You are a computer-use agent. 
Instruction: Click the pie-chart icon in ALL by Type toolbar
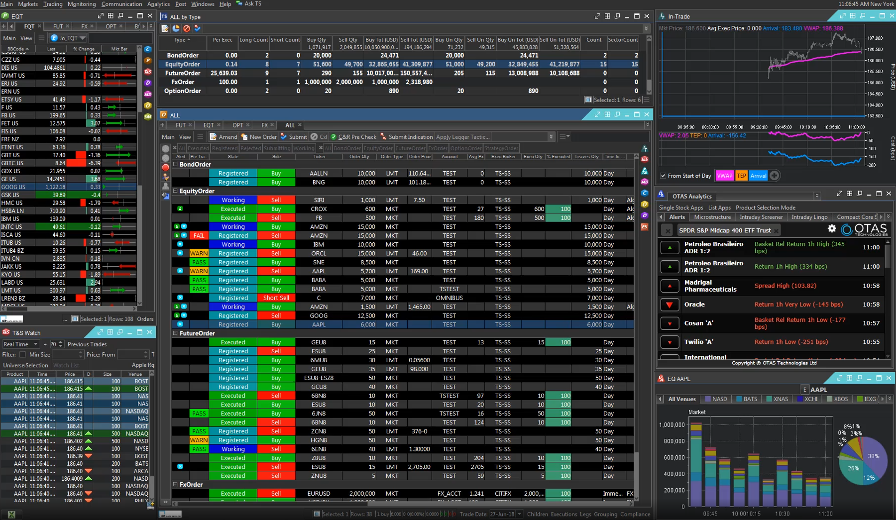click(176, 28)
